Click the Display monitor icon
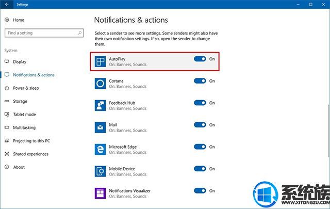Viewport: 330px width, 209px height. pos(7,61)
